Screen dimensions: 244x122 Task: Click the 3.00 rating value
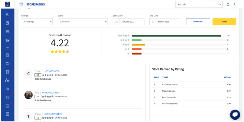click(x=229, y=104)
